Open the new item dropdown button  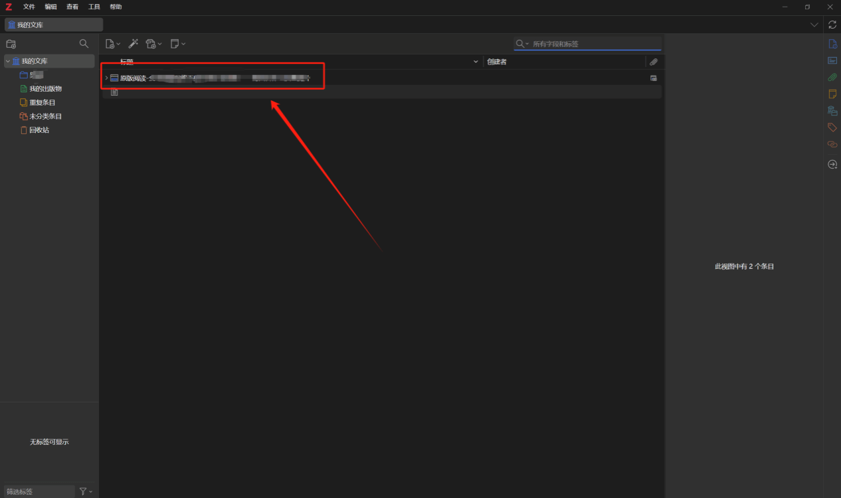113,44
